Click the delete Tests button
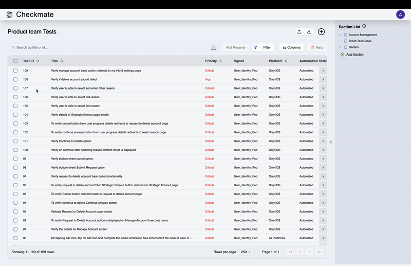The width and height of the screenshot is (411, 266). (x=316, y=47)
